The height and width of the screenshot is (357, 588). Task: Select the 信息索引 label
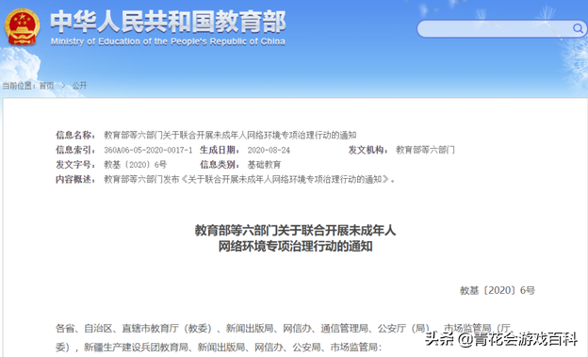click(x=75, y=150)
